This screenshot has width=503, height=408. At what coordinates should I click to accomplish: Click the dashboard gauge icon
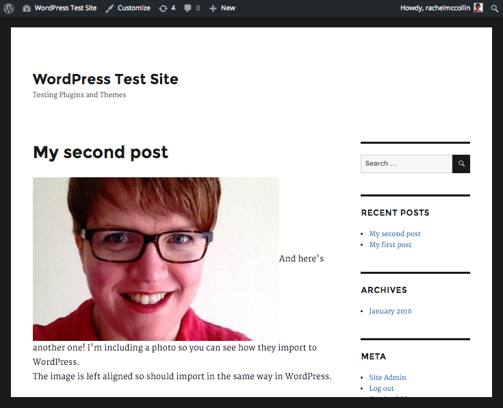pos(26,8)
